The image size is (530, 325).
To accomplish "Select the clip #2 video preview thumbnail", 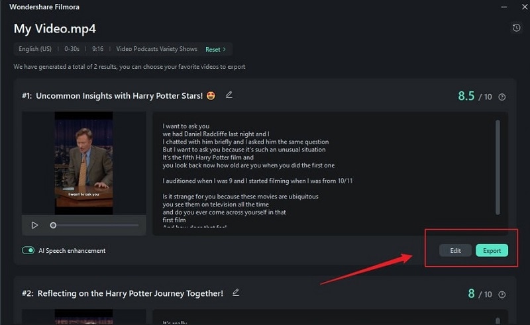I will point(84,317).
